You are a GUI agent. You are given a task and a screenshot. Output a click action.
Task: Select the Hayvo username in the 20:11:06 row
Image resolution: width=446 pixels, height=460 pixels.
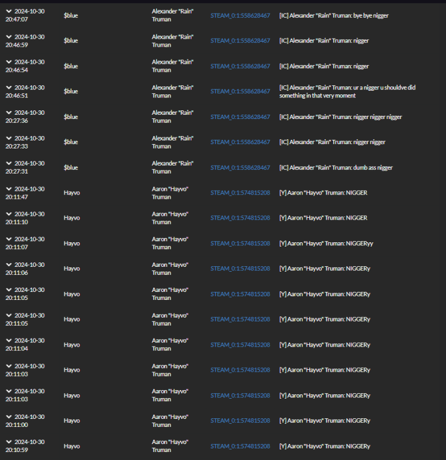tap(72, 269)
